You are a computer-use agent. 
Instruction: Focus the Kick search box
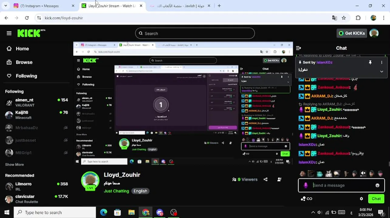coord(195,33)
